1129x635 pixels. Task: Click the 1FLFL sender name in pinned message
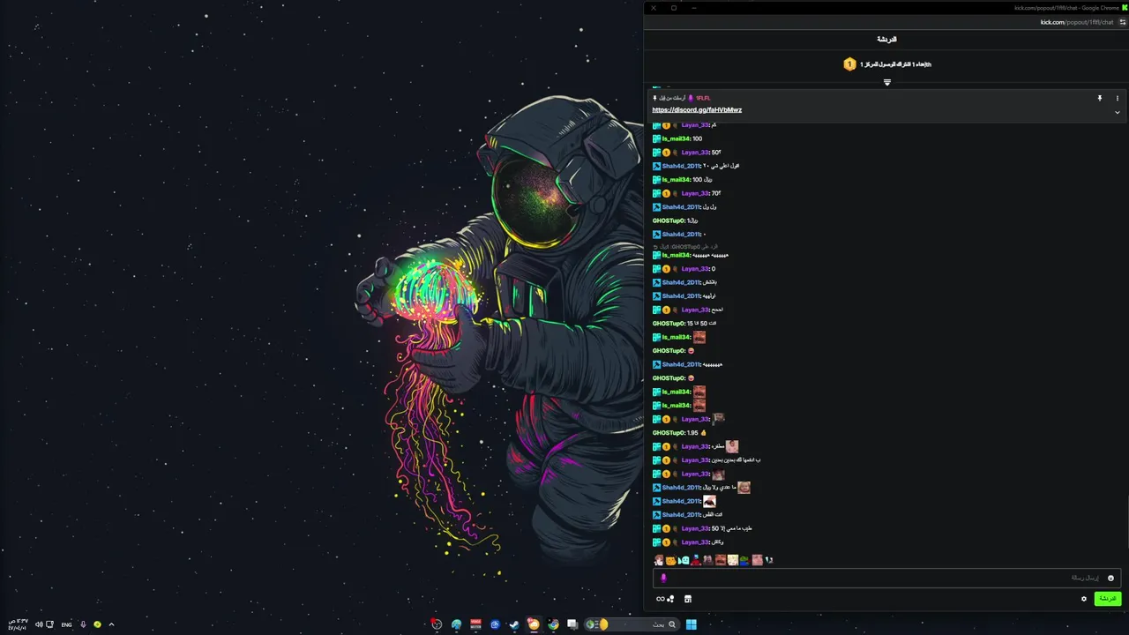pos(703,98)
